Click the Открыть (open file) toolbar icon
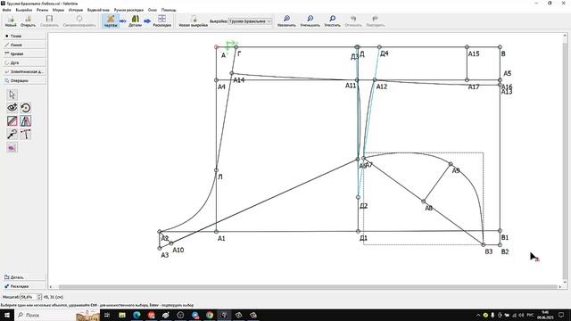Screen dimensions: 571x321 point(28,21)
